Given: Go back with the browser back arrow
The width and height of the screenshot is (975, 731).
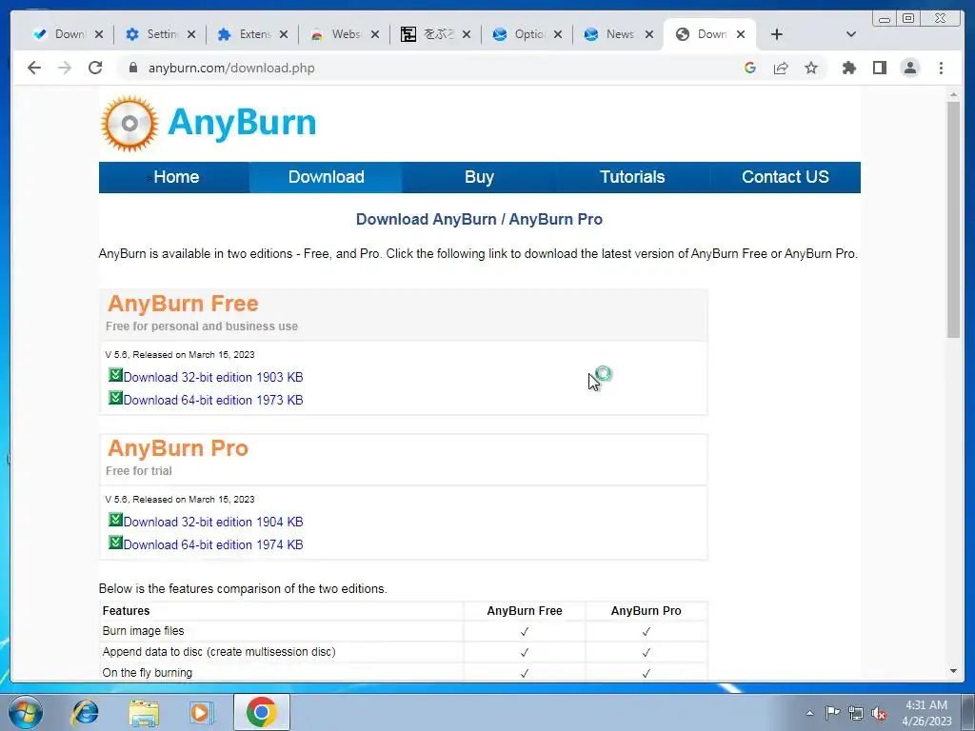Looking at the screenshot, I should [x=34, y=68].
